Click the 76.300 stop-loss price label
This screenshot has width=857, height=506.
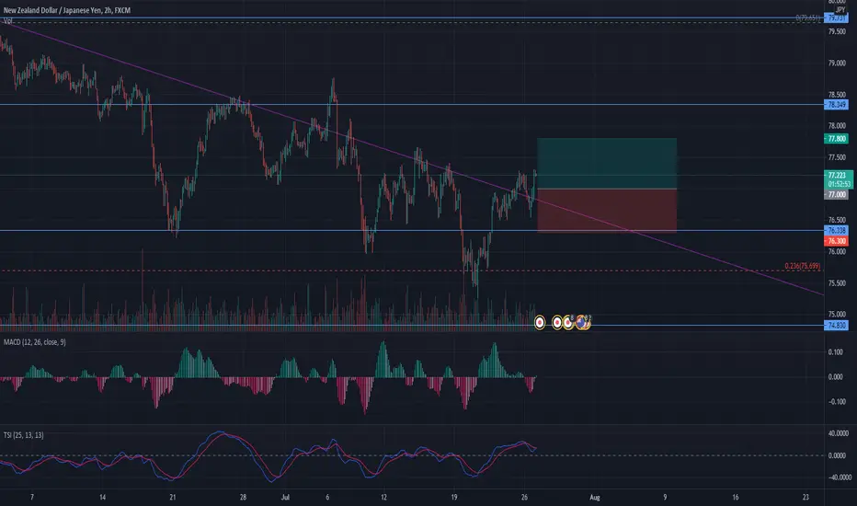(836, 241)
